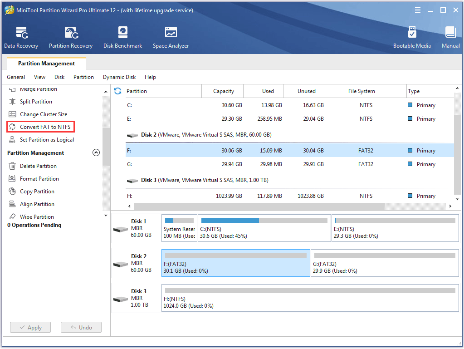Open the Space Analyzer
Image resolution: width=464 pixels, height=349 pixels.
171,36
